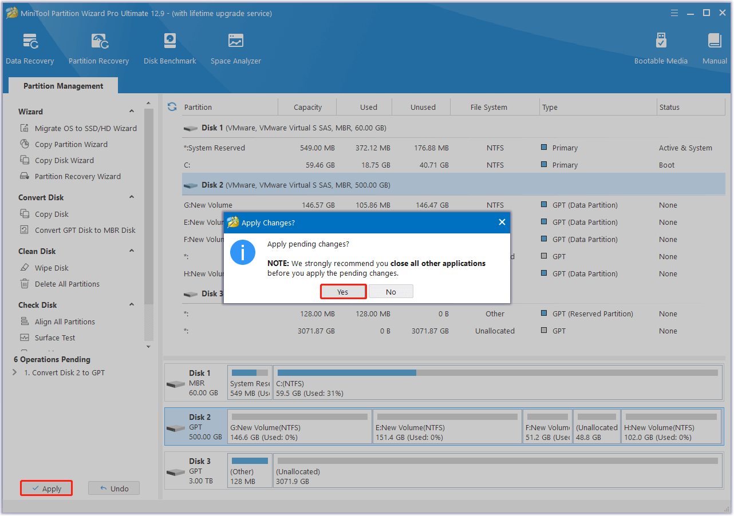Click the Apply button
734x516 pixels.
[46, 489]
